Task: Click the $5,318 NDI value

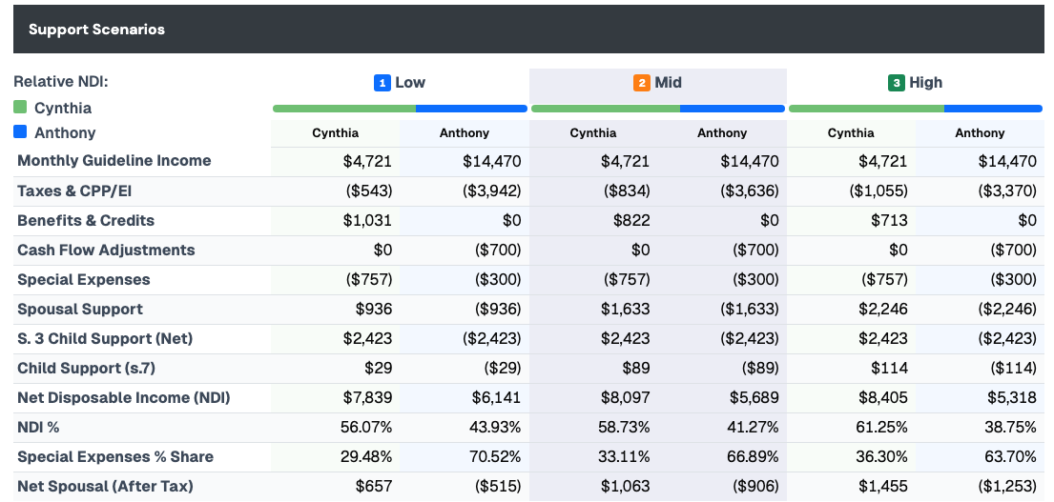Action: point(1012,398)
